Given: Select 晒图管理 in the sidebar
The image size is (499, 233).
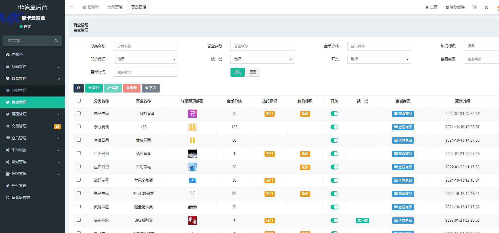Looking at the screenshot, I should 32,114.
